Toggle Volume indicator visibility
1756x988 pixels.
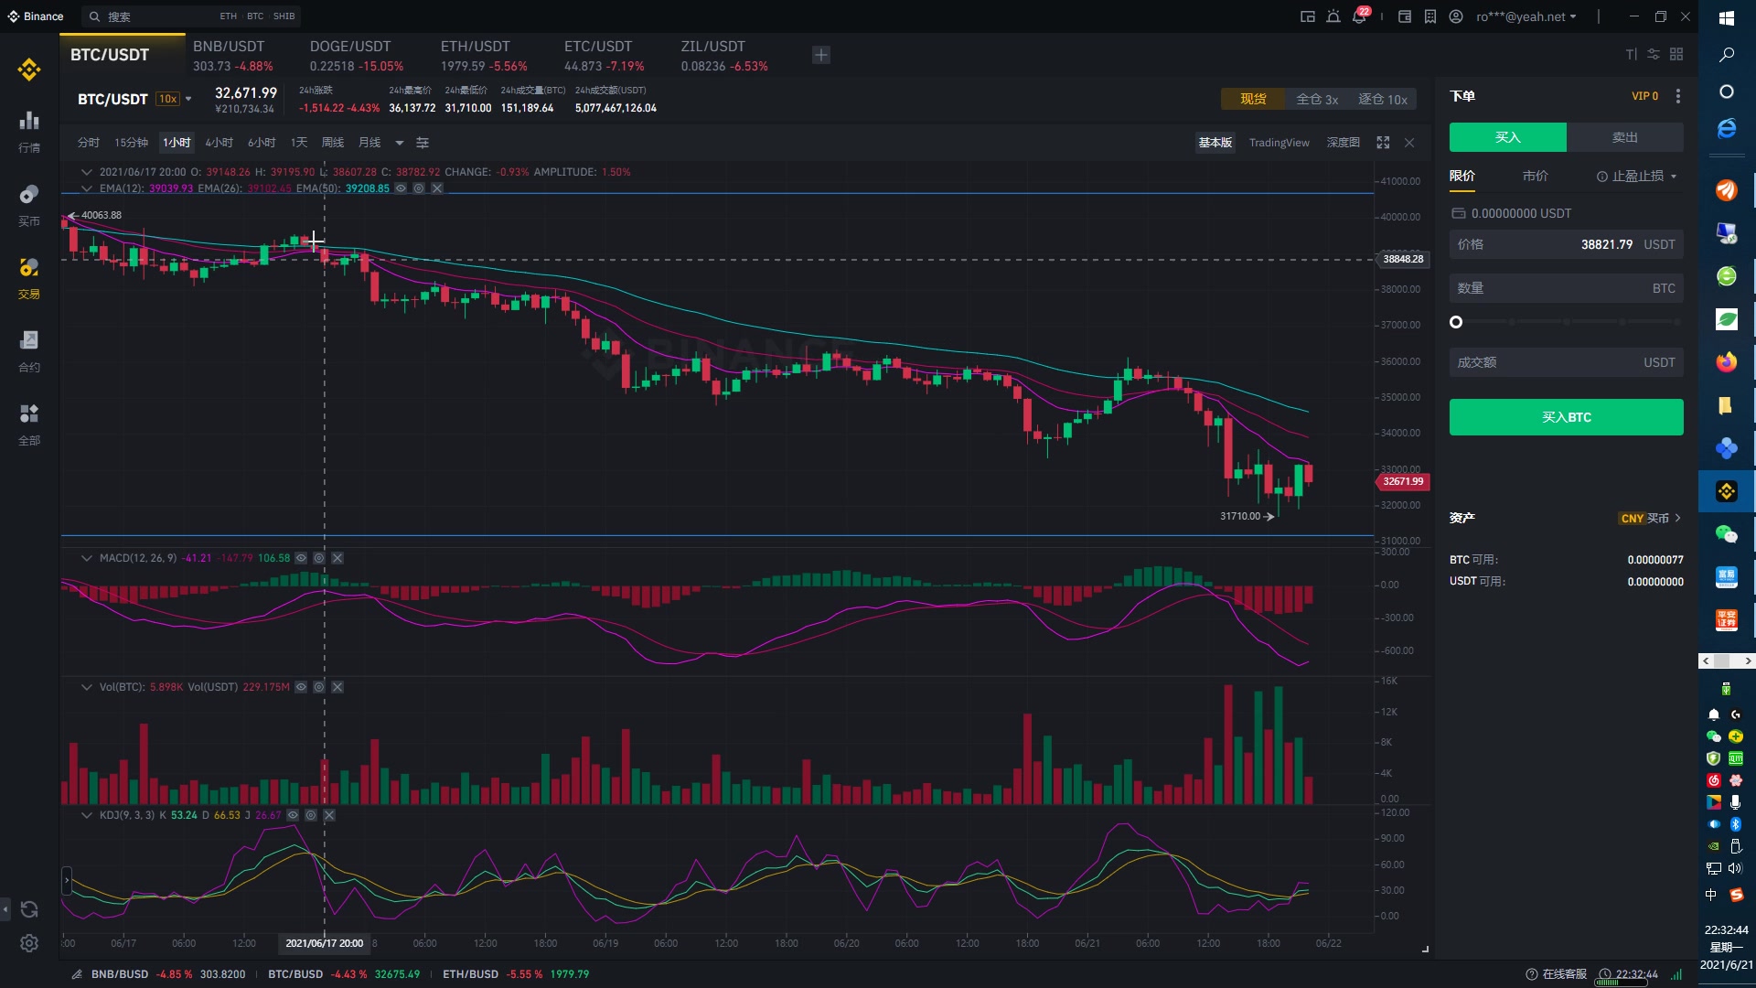[301, 687]
